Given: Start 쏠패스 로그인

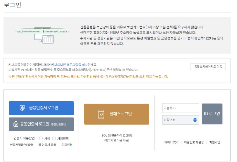Looking at the screenshot, I should pos(117,114).
